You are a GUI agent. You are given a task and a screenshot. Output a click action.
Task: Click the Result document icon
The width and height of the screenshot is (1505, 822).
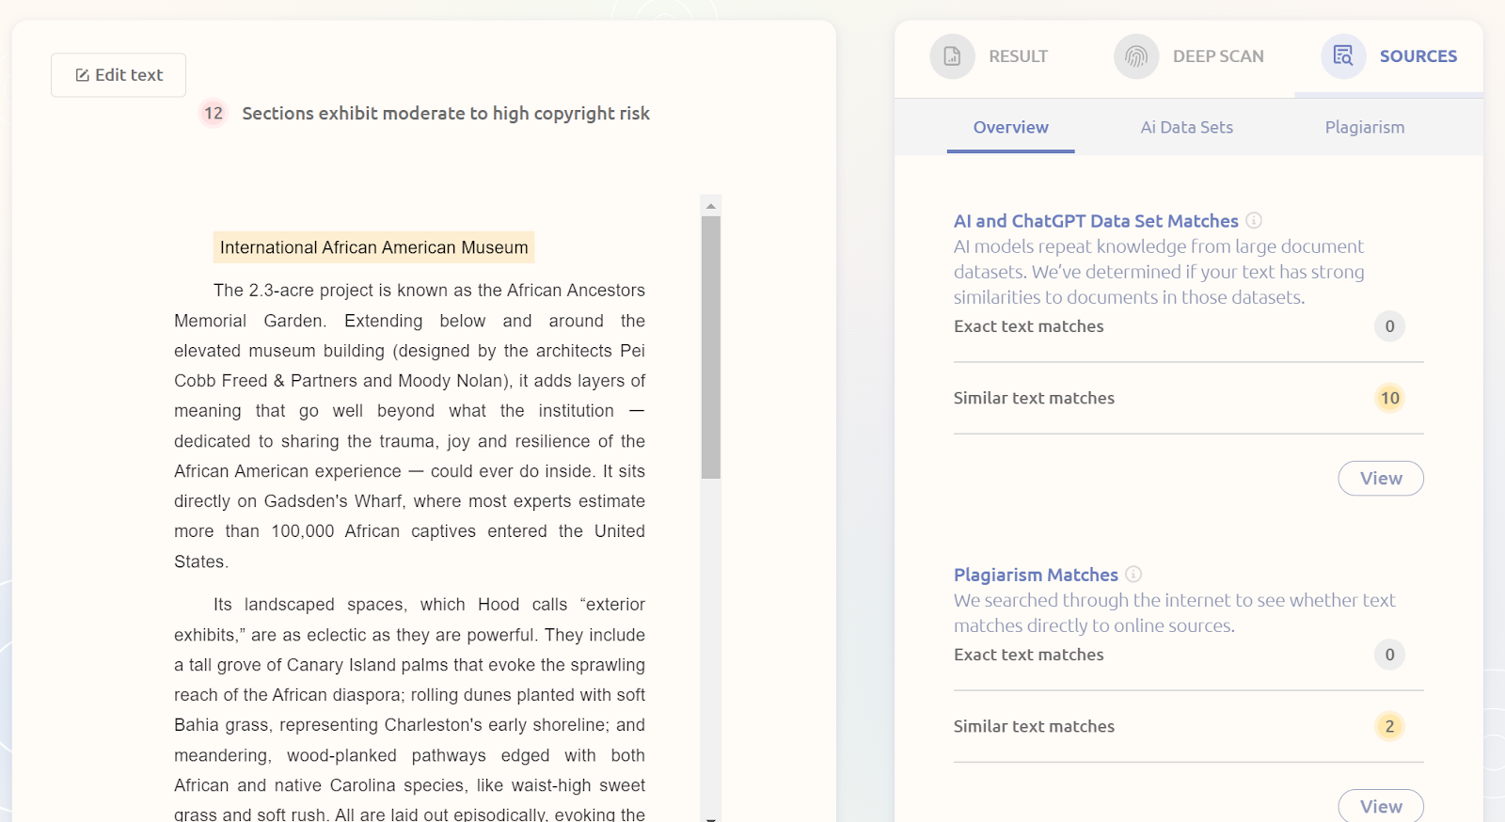point(952,56)
